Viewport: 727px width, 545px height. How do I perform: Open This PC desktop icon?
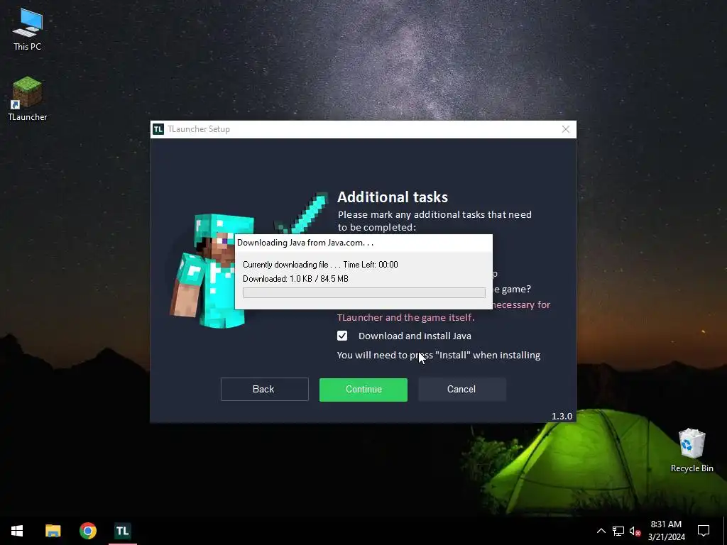coord(28,29)
